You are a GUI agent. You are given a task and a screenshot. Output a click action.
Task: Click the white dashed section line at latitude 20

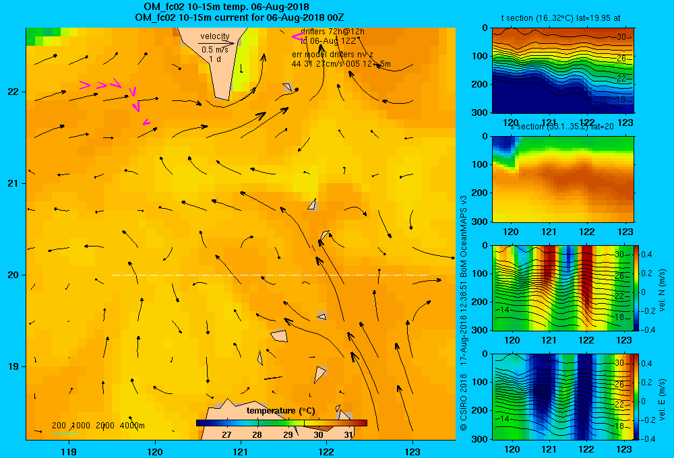(270, 275)
